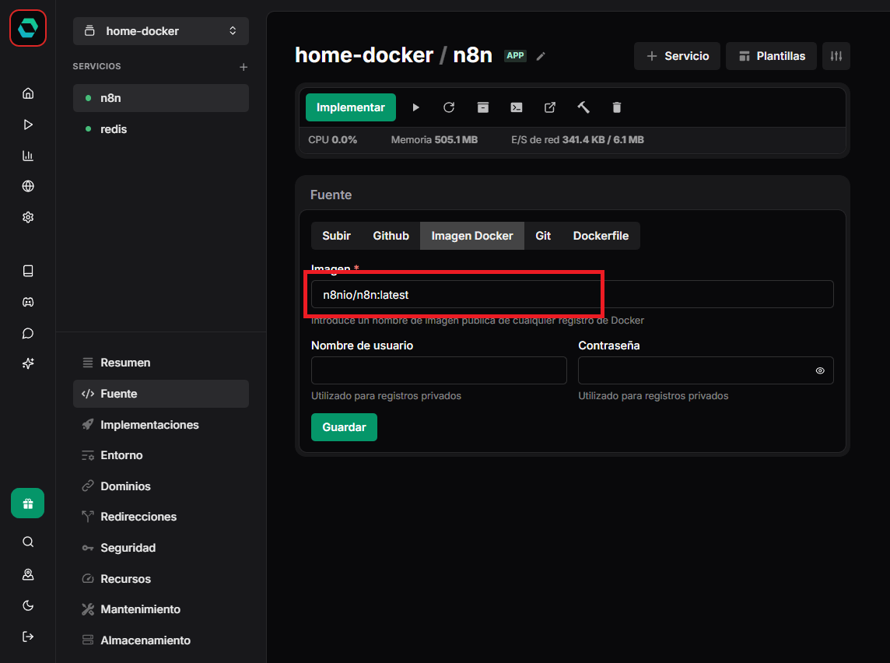This screenshot has width=890, height=663.
Task: Click the Plantillas button
Action: pyautogui.click(x=772, y=56)
